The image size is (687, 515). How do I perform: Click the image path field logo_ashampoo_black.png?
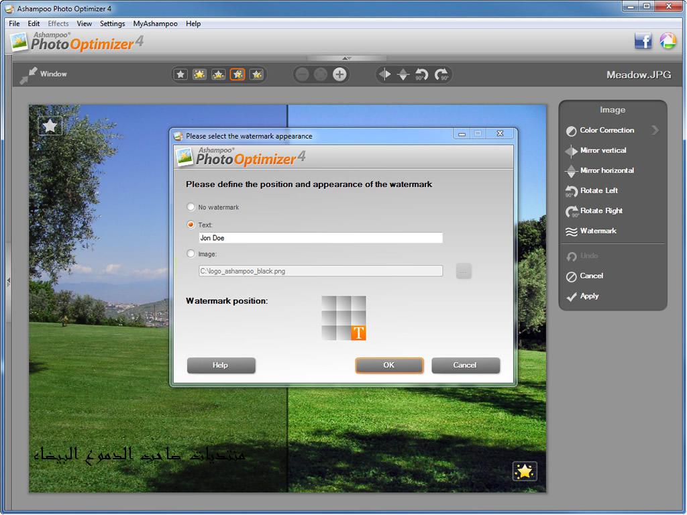coord(320,271)
